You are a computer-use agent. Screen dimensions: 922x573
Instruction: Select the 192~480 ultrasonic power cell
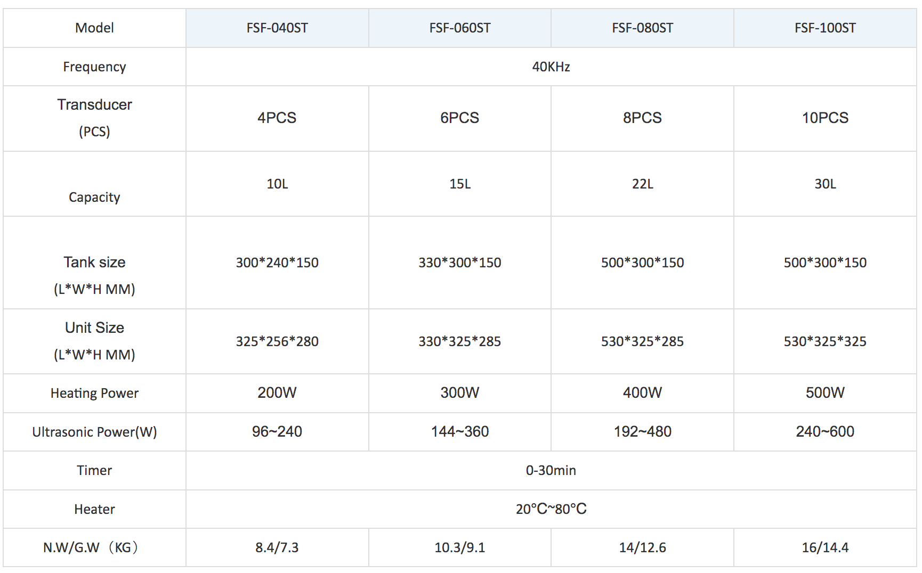(643, 432)
